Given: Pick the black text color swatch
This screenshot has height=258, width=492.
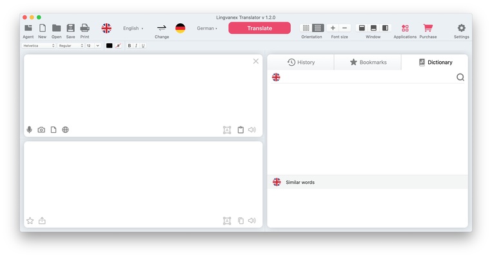Looking at the screenshot, I should [x=109, y=46].
